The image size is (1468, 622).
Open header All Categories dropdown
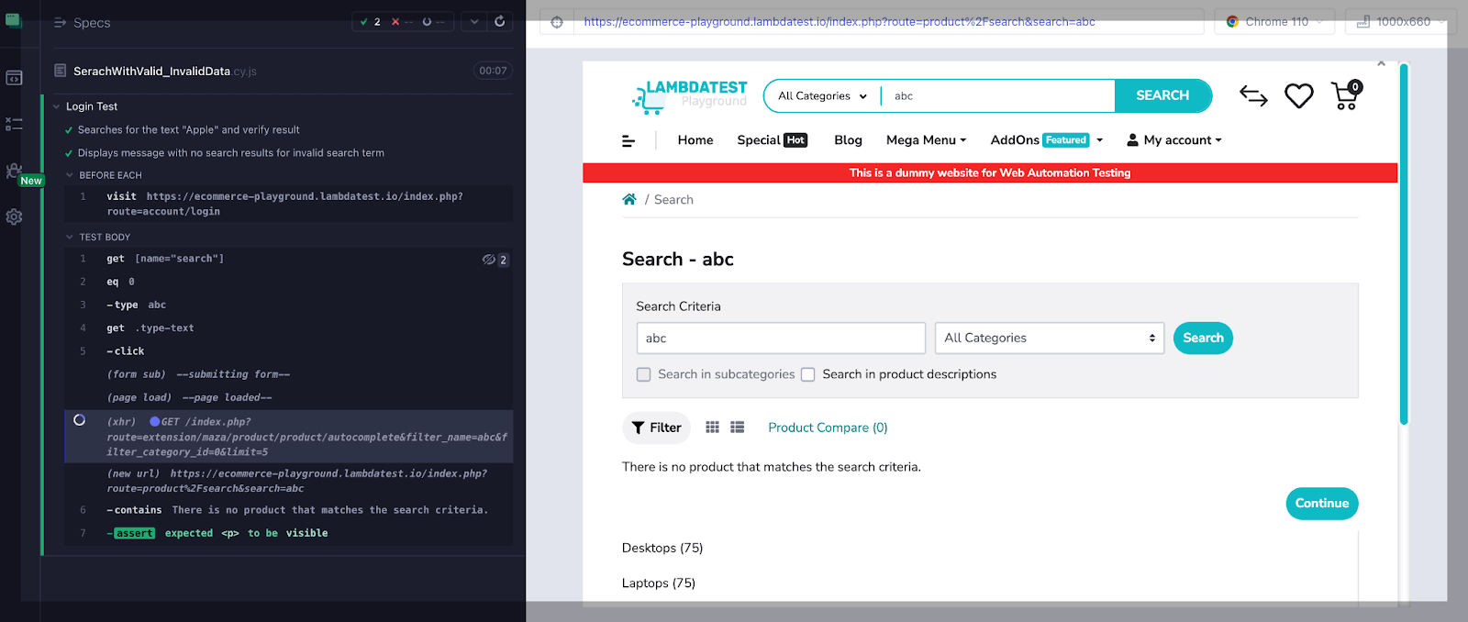(x=822, y=95)
